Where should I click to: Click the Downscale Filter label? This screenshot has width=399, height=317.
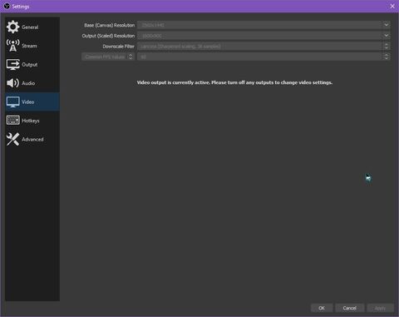click(119, 47)
